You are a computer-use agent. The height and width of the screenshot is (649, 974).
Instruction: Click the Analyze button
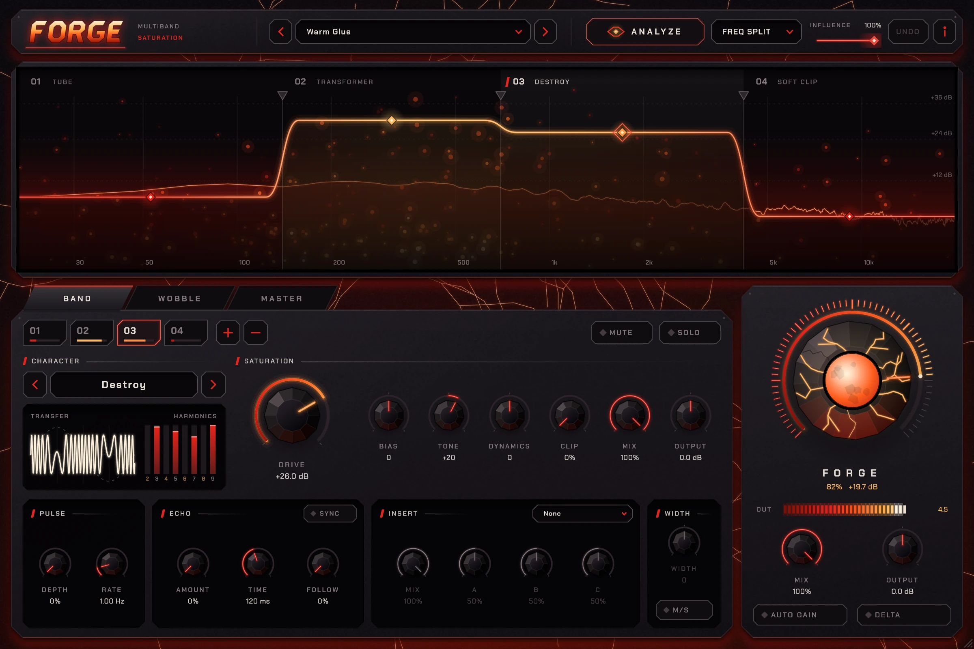click(645, 32)
